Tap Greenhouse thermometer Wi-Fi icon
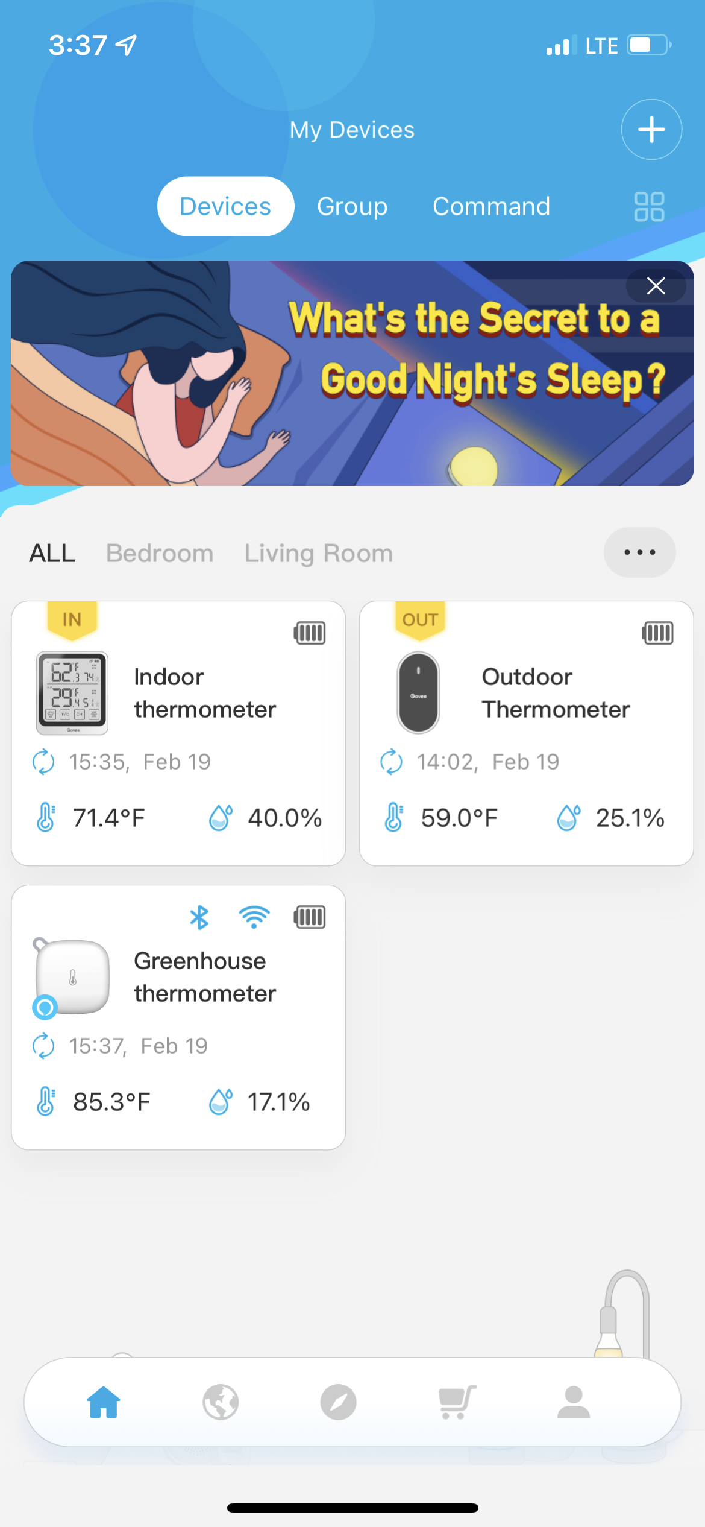Viewport: 705px width, 1527px height. tap(254, 917)
